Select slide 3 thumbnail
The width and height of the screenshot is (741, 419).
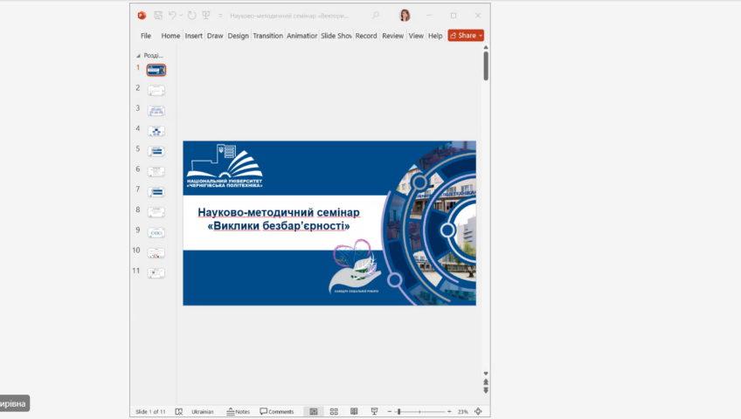click(156, 111)
